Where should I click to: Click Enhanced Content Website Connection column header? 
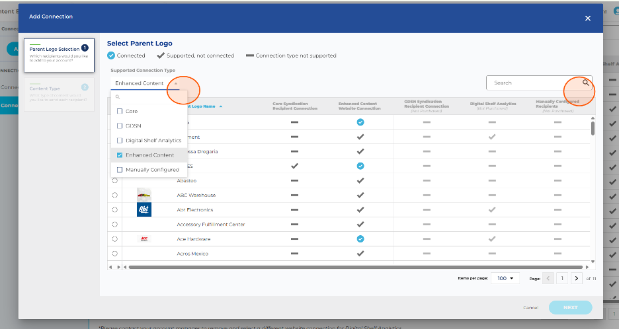359,106
